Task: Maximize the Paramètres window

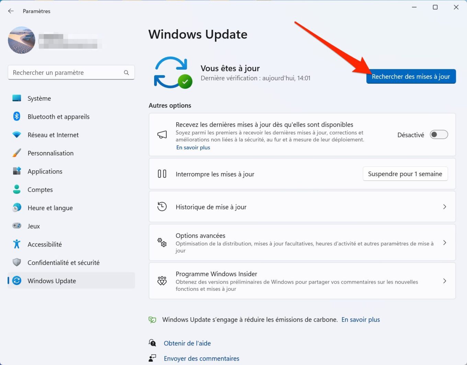Action: click(x=435, y=7)
